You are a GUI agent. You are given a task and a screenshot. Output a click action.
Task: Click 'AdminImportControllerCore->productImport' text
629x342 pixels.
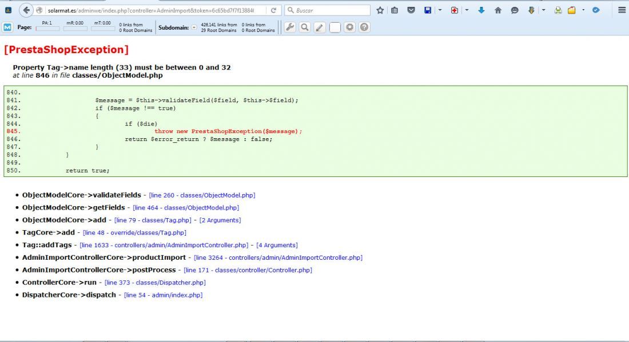[104, 257]
